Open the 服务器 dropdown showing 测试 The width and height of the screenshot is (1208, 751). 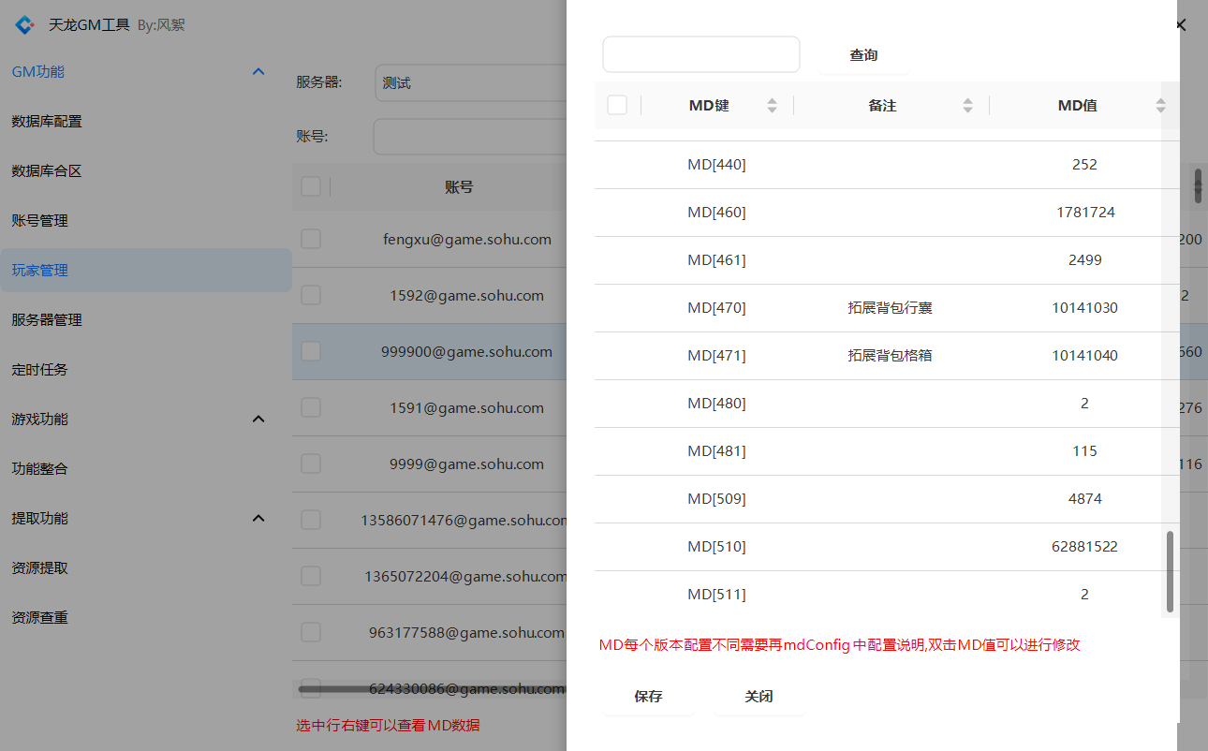468,82
